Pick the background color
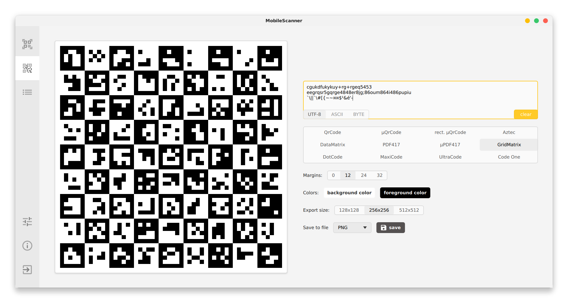The height and width of the screenshot is (303, 568). pyautogui.click(x=349, y=193)
